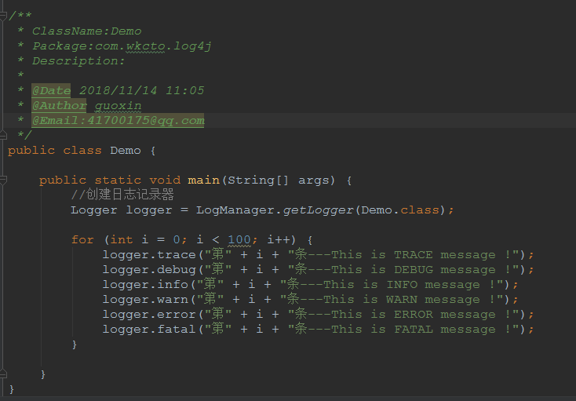
Task: Collapse the Javadoc comment at the /** line
Action: (3, 16)
